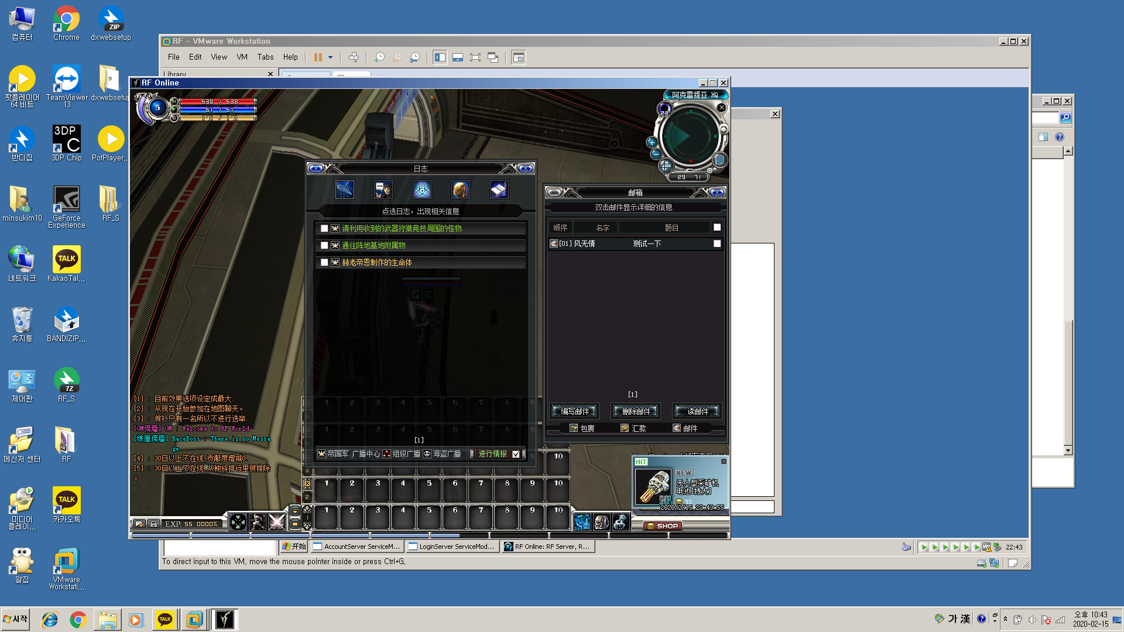Select the open book journal icon

click(499, 190)
